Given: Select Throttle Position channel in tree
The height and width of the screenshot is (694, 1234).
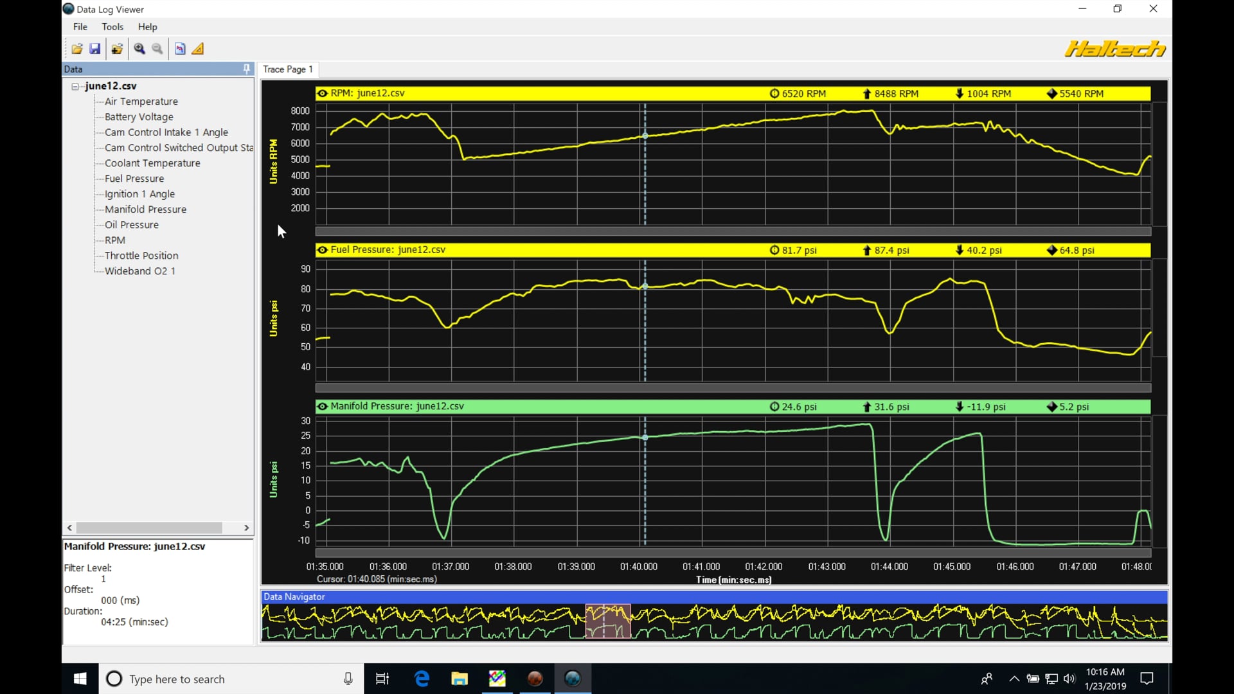Looking at the screenshot, I should pyautogui.click(x=141, y=256).
